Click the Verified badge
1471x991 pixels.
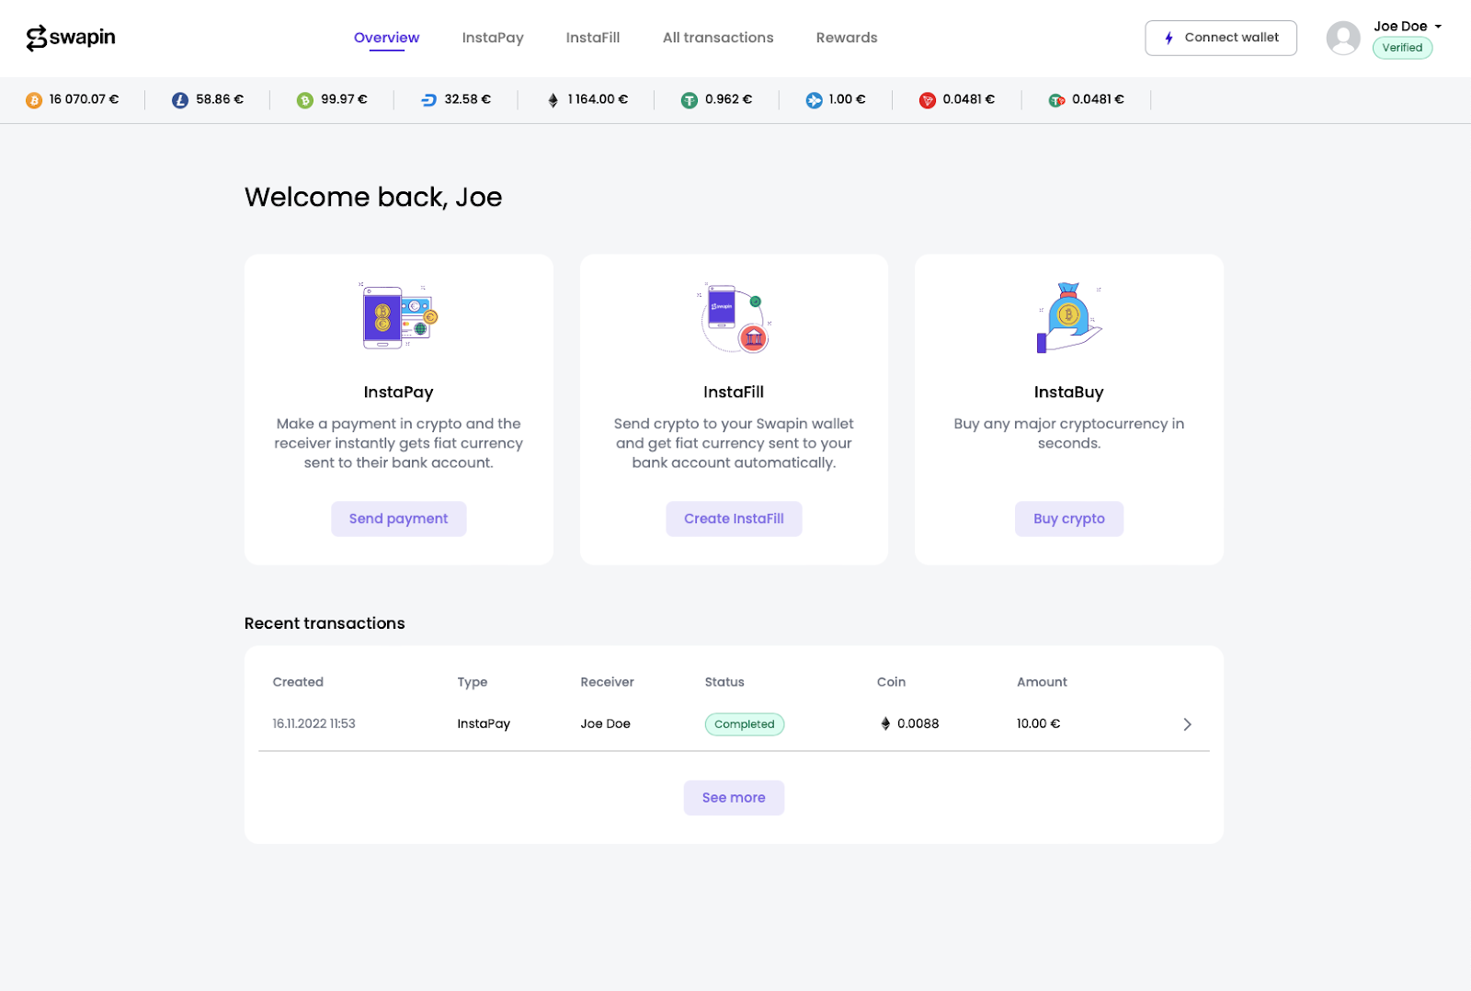click(1402, 48)
